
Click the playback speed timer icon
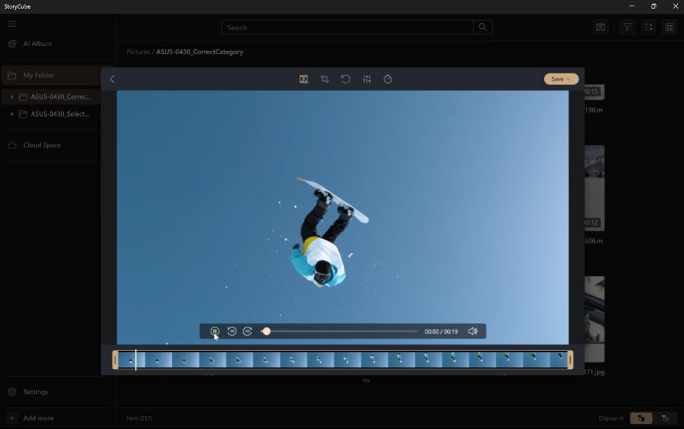coord(388,79)
